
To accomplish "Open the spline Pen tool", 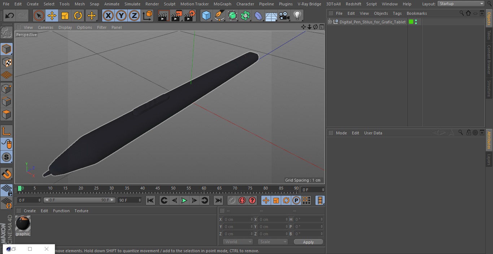I will tap(219, 16).
